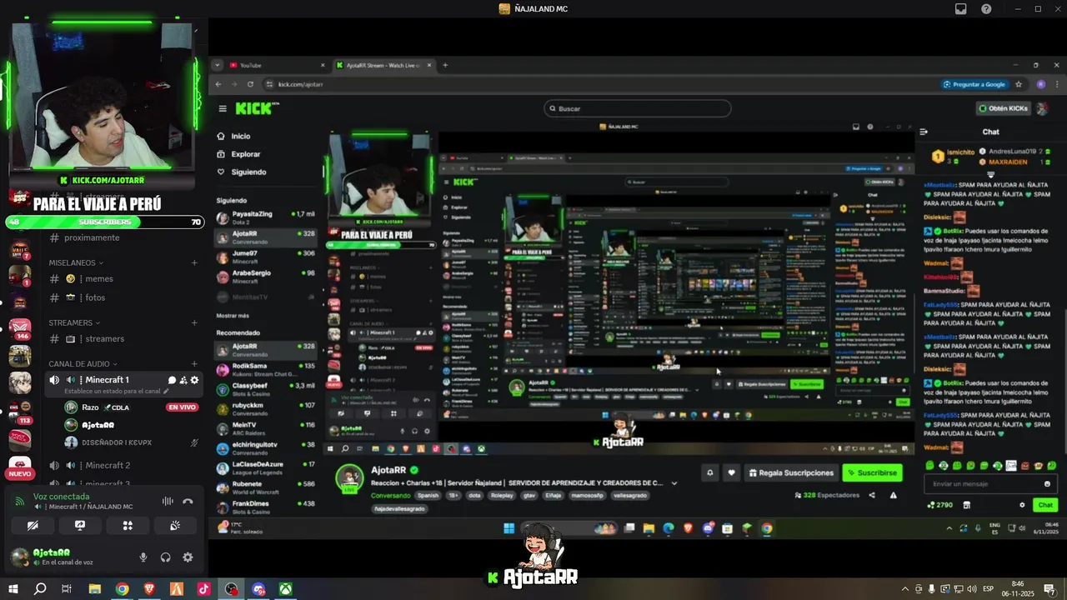This screenshot has width=1067, height=600.
Task: Open a new browser tab
Action: pos(445,65)
